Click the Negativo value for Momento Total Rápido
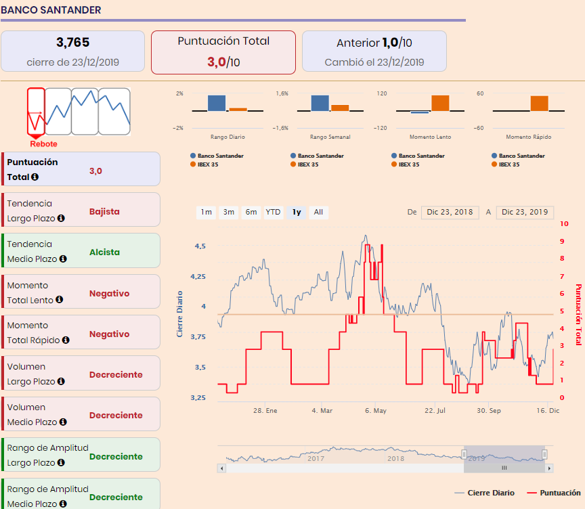 coord(109,334)
